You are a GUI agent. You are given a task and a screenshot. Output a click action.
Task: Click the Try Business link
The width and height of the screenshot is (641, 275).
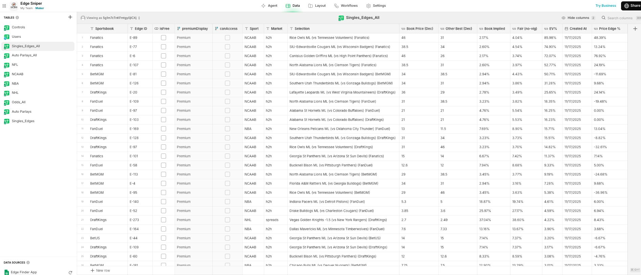(x=606, y=6)
